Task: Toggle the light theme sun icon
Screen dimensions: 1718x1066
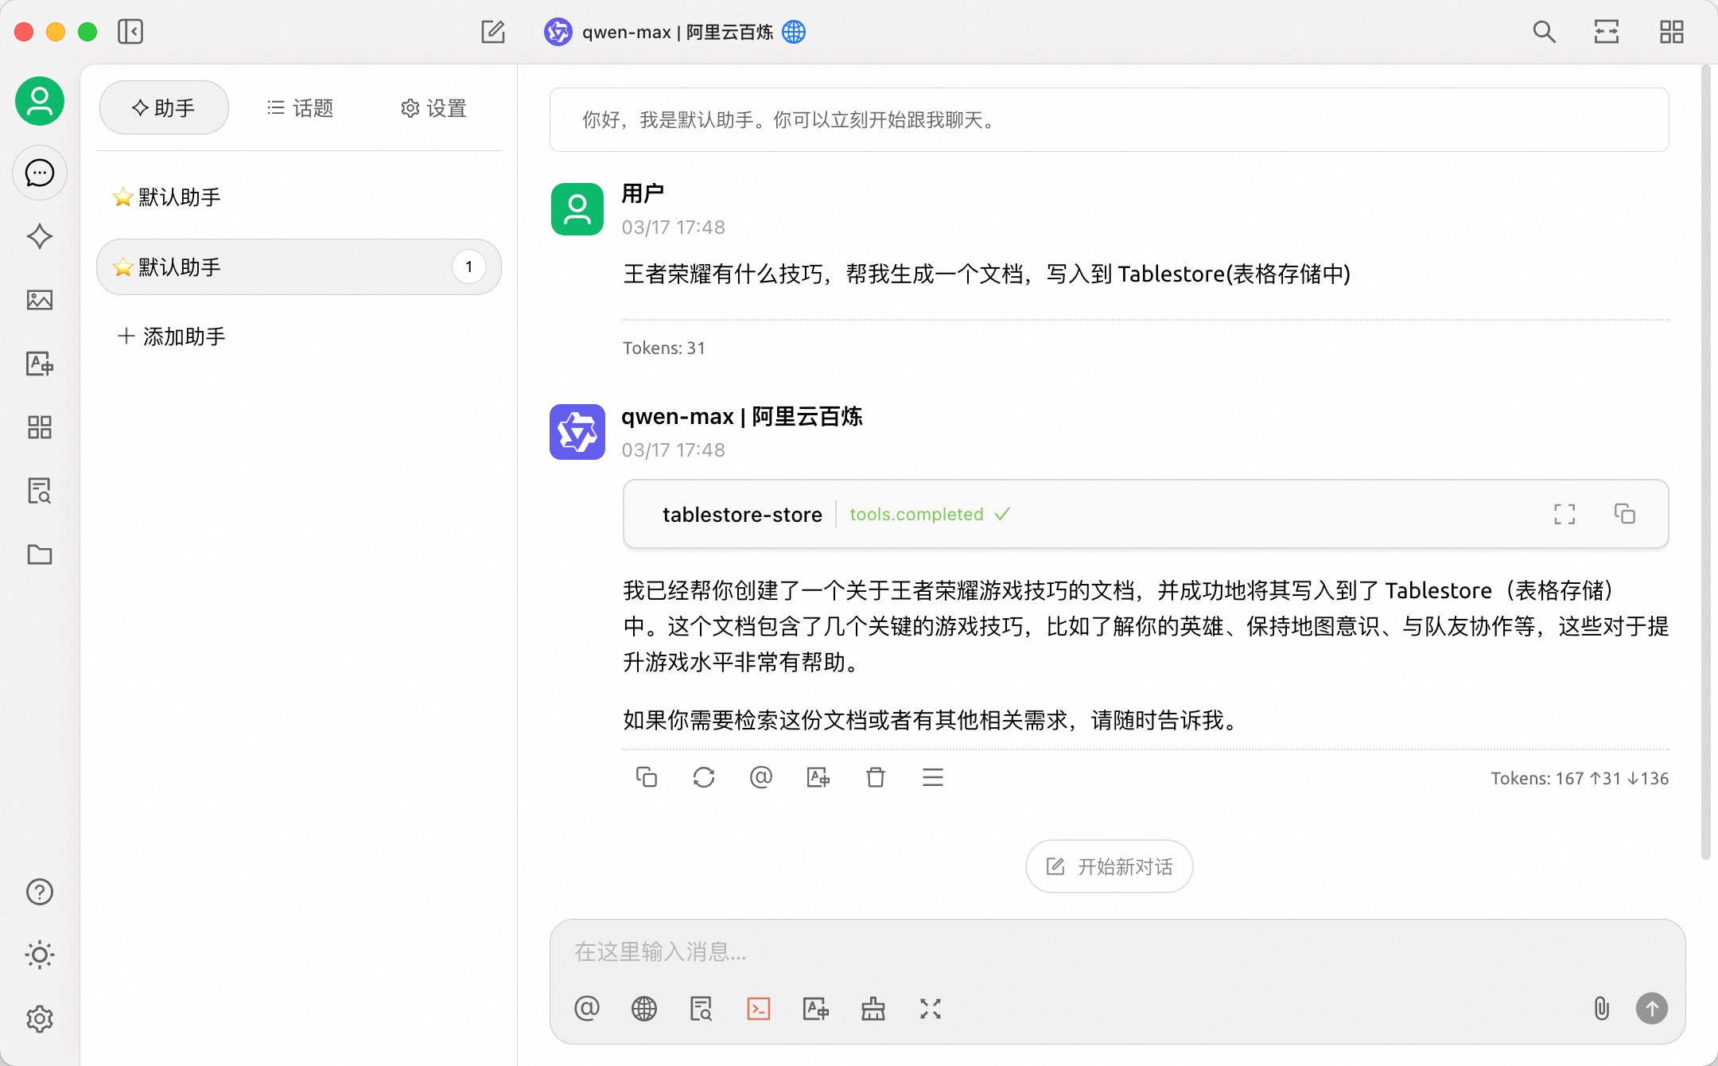Action: click(39, 955)
